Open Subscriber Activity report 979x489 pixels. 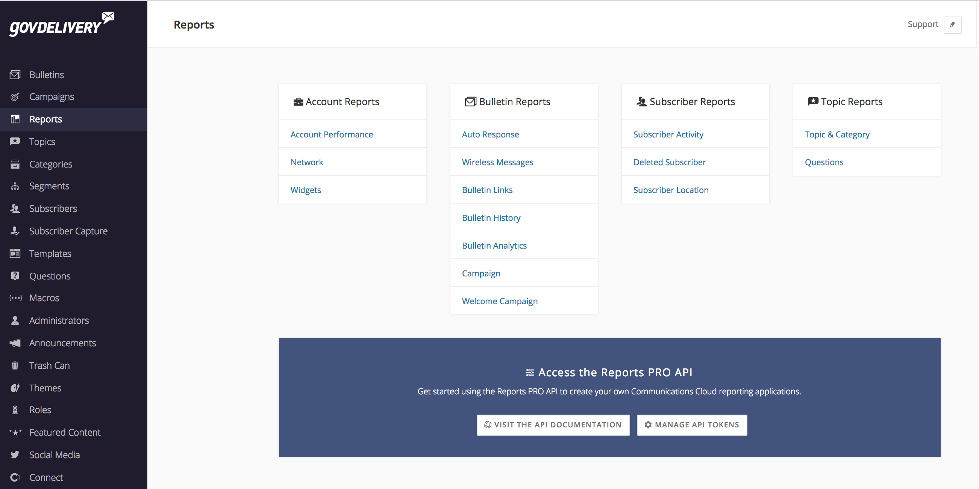click(668, 134)
